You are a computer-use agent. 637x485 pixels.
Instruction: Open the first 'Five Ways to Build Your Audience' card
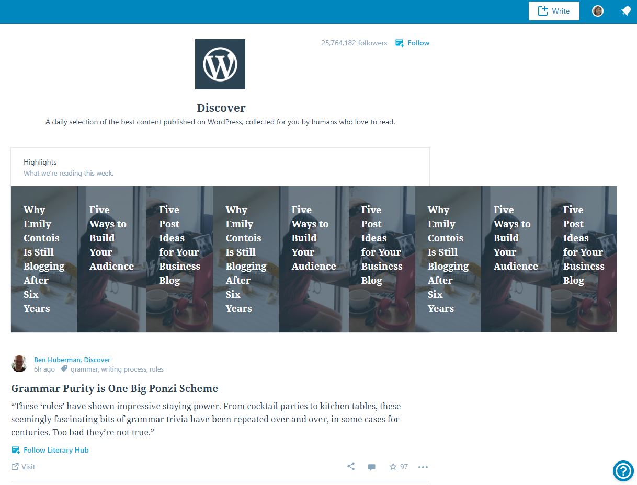pos(111,259)
